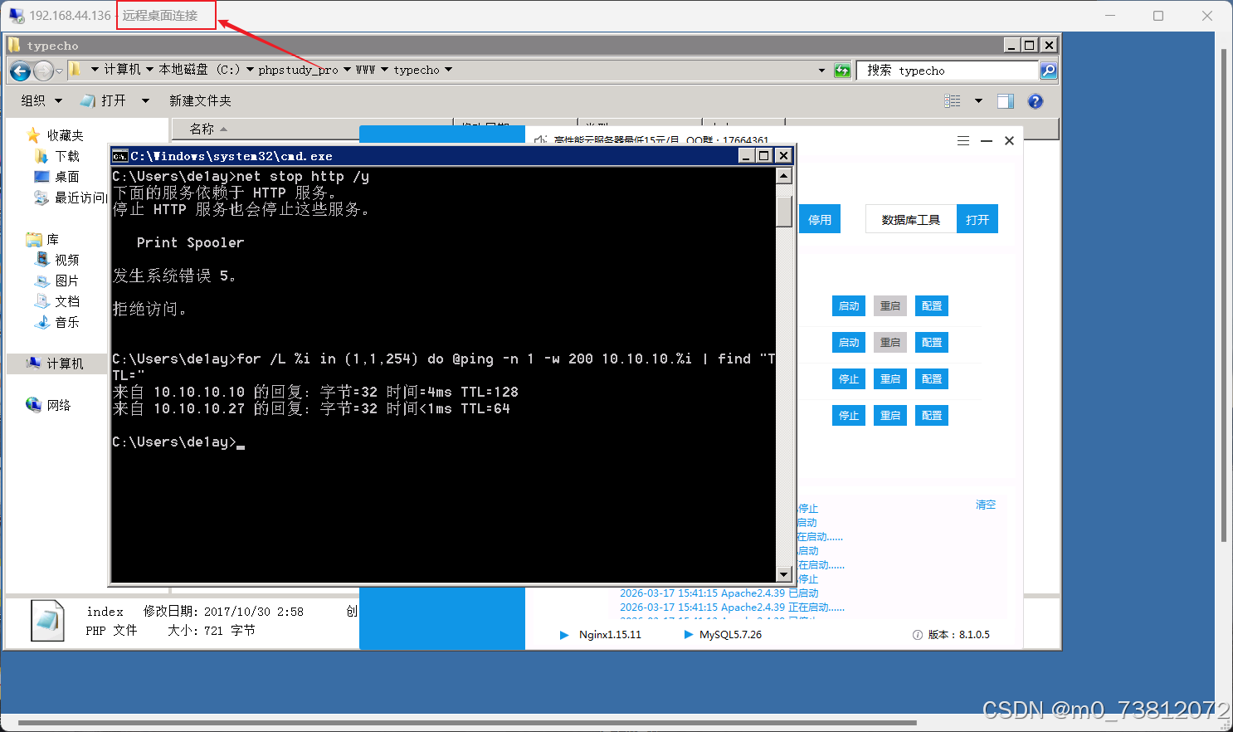Open the recent pages dropdown beside forward button
1233x732 pixels.
coord(59,71)
